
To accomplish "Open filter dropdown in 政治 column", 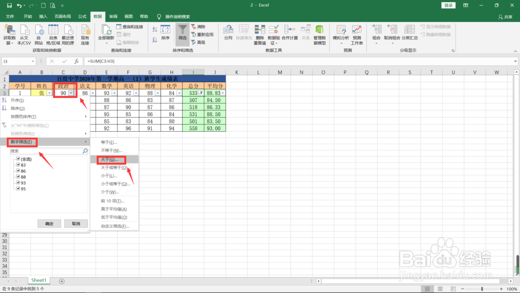I will click(x=71, y=93).
